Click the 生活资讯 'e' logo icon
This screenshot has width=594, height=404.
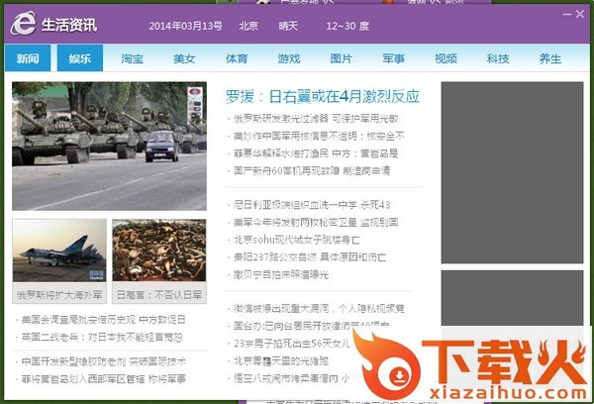pos(22,27)
